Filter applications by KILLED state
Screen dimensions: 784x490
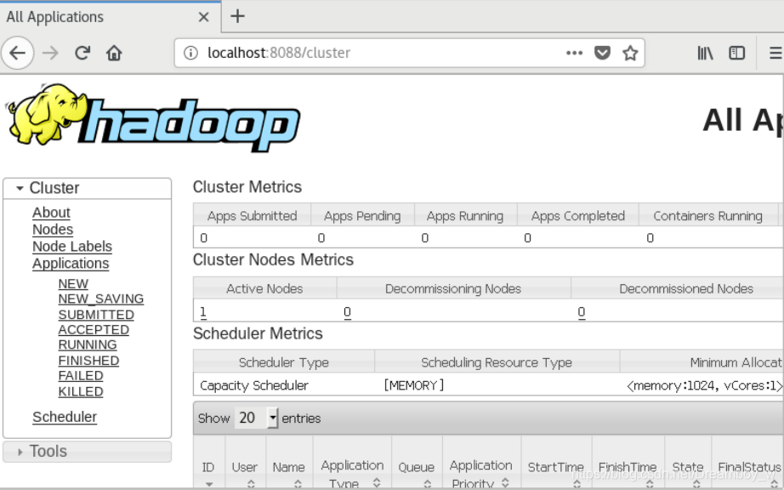[81, 392]
